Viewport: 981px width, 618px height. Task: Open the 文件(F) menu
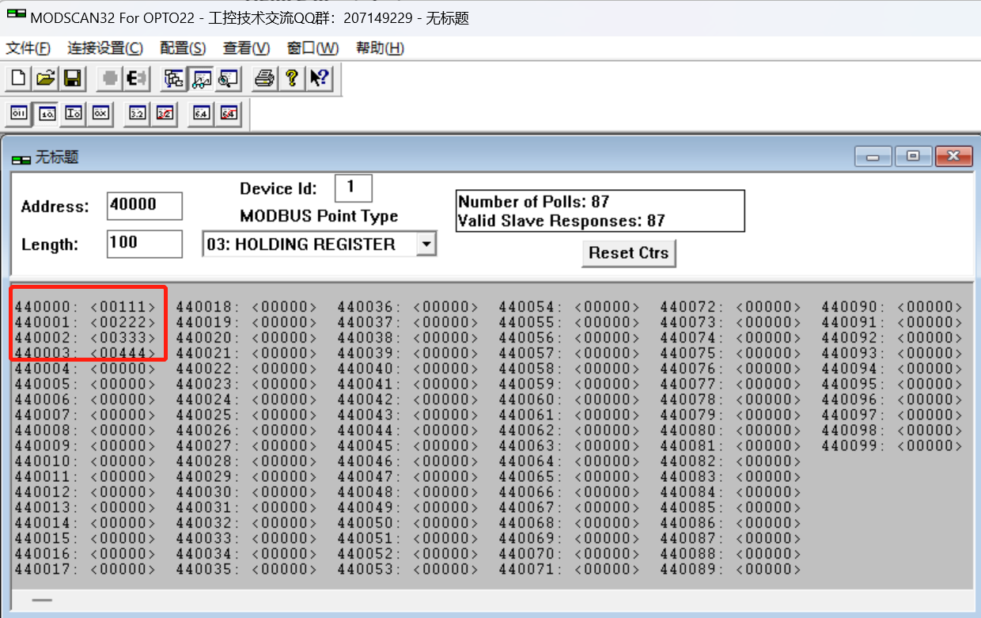[28, 48]
